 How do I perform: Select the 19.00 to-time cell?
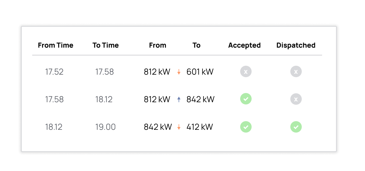[x=106, y=127]
